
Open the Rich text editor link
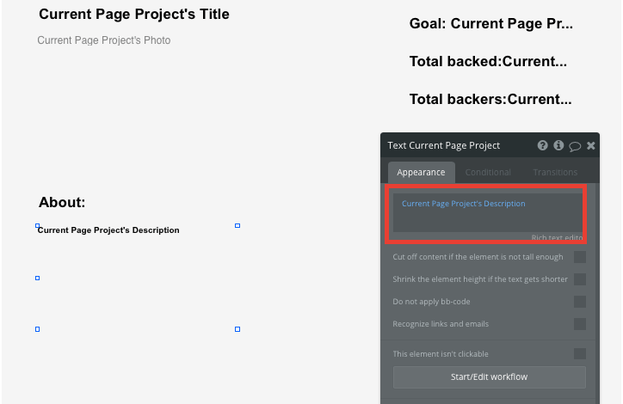pyautogui.click(x=557, y=237)
